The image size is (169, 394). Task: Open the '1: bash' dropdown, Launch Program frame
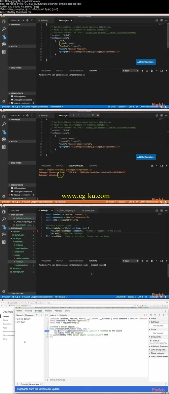(130, 71)
